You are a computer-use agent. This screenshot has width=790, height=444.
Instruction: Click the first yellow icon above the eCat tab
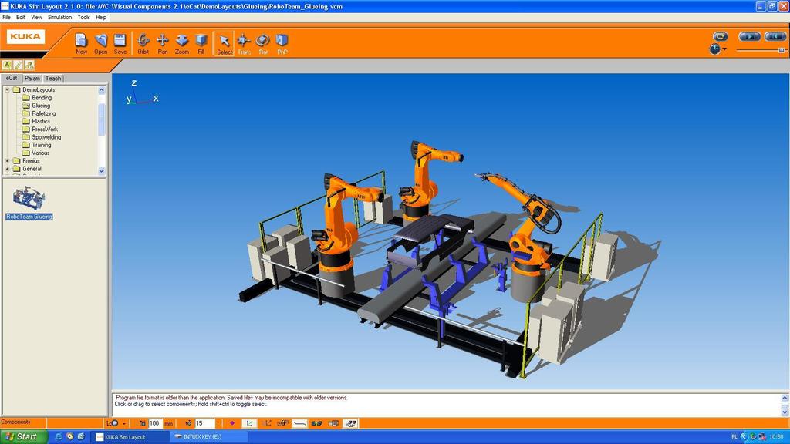tap(7, 65)
